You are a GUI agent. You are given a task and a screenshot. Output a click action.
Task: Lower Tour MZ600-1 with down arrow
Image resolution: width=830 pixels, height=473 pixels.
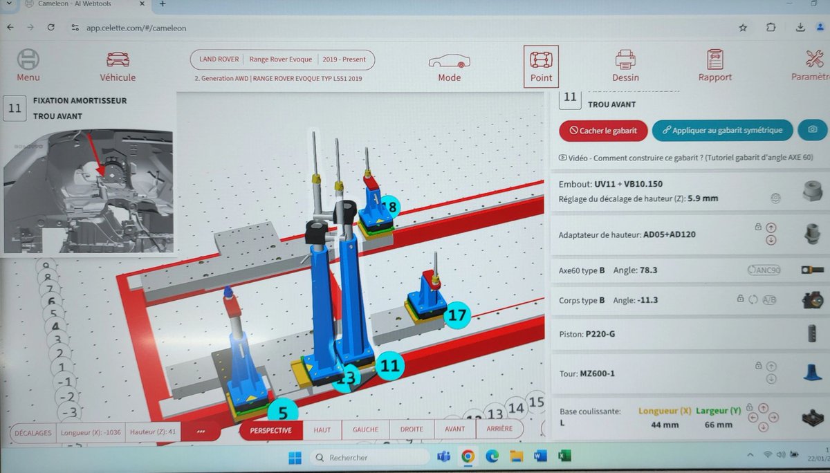point(771,379)
